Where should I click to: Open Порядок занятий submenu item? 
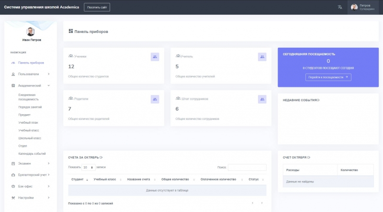point(30,107)
